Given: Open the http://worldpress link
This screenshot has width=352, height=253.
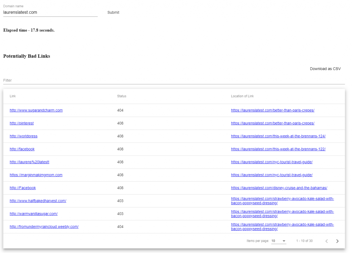Looking at the screenshot, I should [24, 136].
